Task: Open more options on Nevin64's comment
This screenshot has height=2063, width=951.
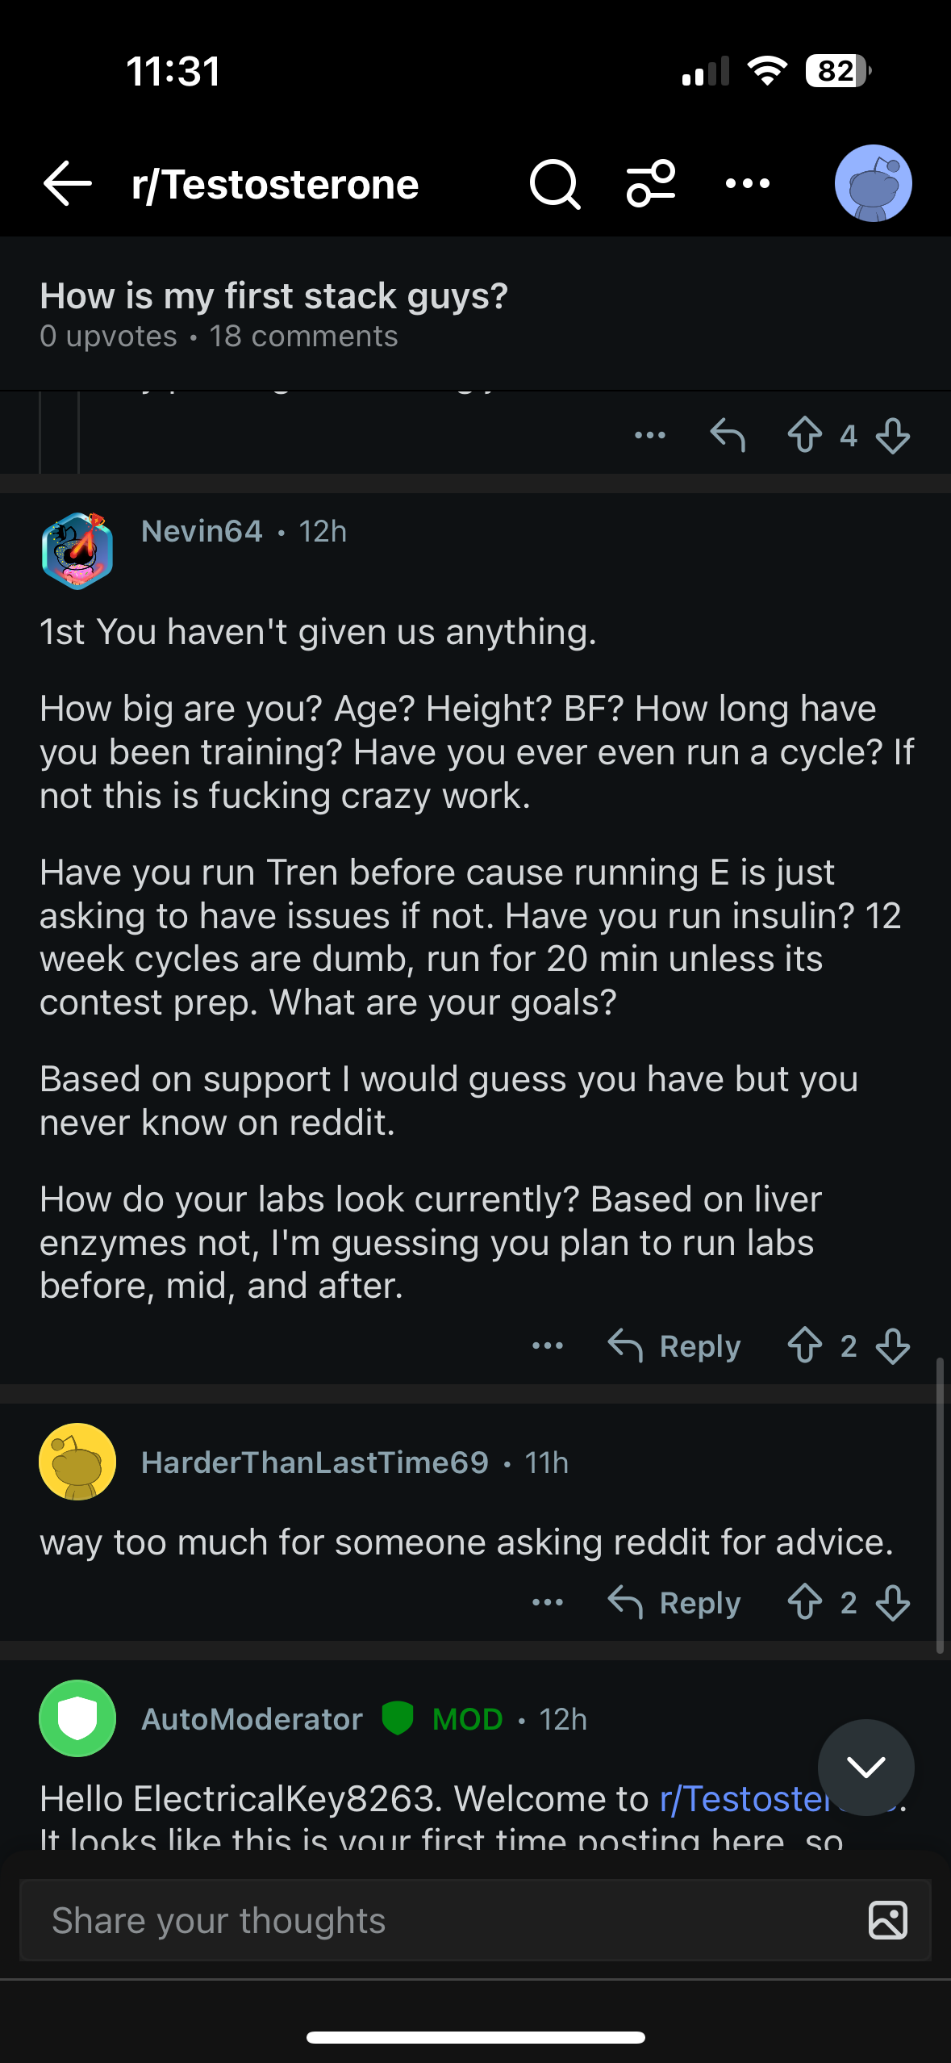Action: pos(548,1345)
